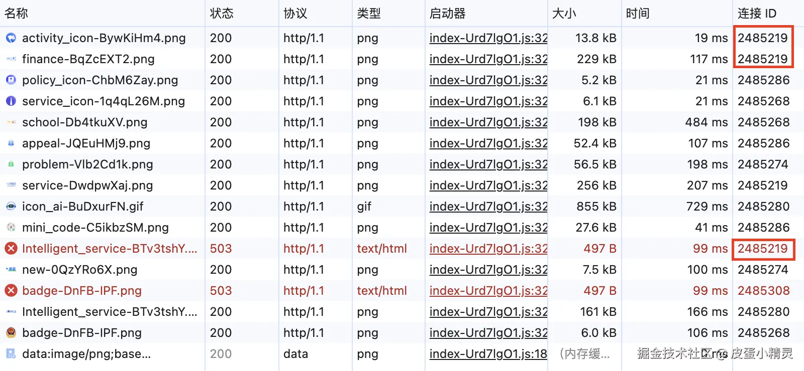804x371 pixels.
Task: Click the new-0QzYRo6X.png thumbnail icon
Action: point(11,269)
